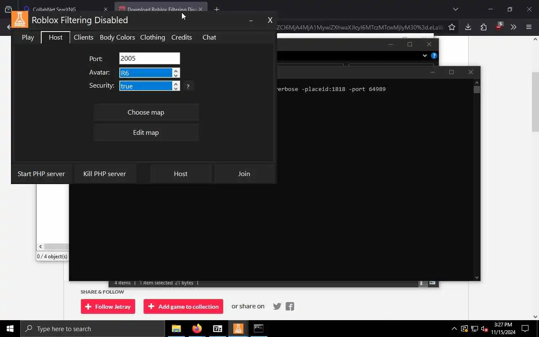539x337 pixels.
Task: Show hidden system tray icons
Action: pyautogui.click(x=454, y=329)
